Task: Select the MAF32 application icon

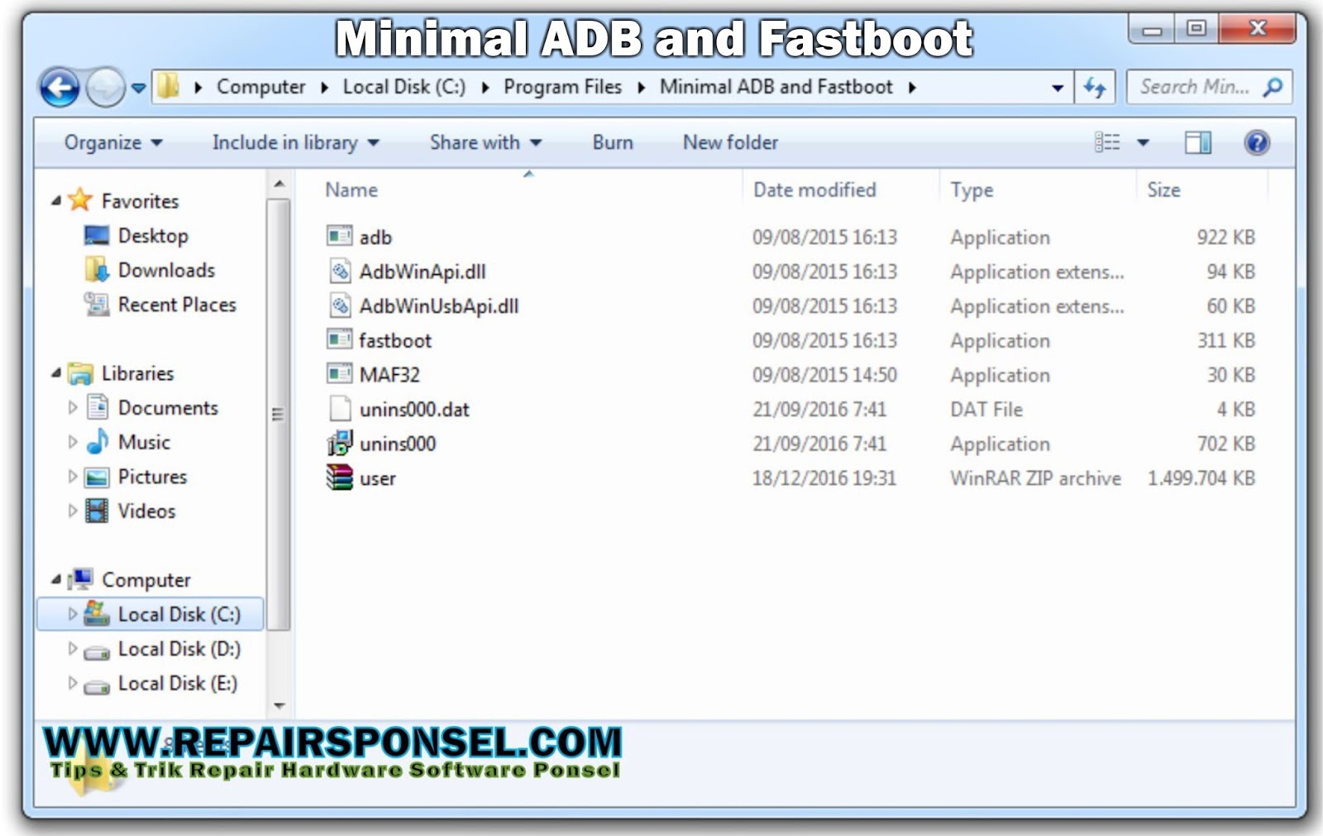Action: click(x=339, y=374)
